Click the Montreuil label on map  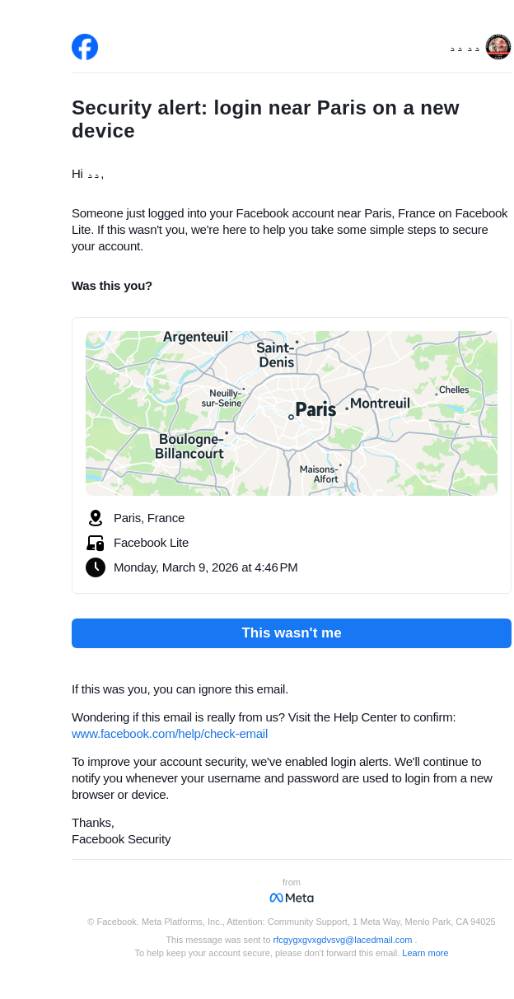[380, 404]
